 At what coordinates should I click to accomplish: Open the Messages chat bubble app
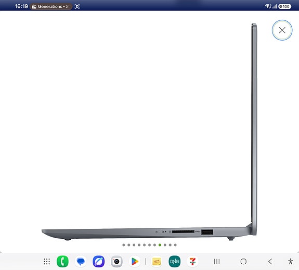tap(81, 262)
